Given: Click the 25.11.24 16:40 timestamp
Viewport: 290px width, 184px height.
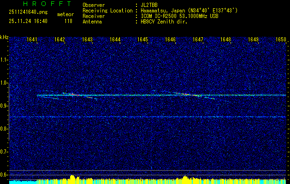Looking at the screenshot, I should [x=28, y=21].
